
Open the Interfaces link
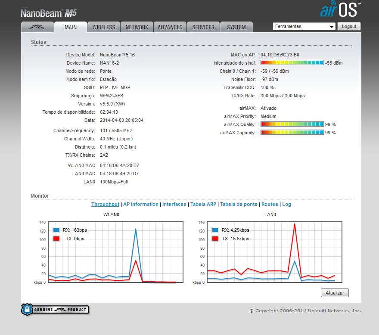[x=174, y=204]
